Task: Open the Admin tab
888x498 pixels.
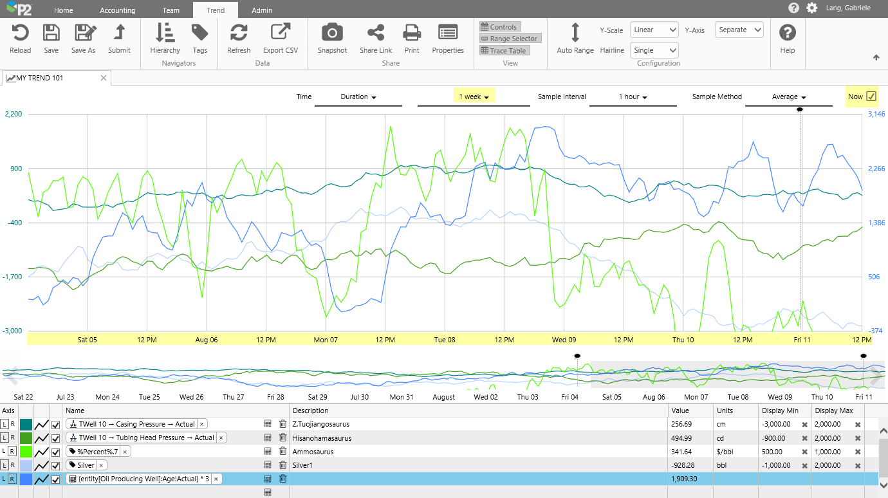Action: [x=262, y=10]
